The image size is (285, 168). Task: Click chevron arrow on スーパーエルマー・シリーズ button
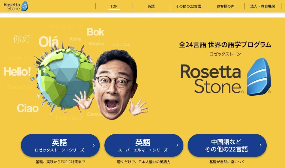(177, 145)
